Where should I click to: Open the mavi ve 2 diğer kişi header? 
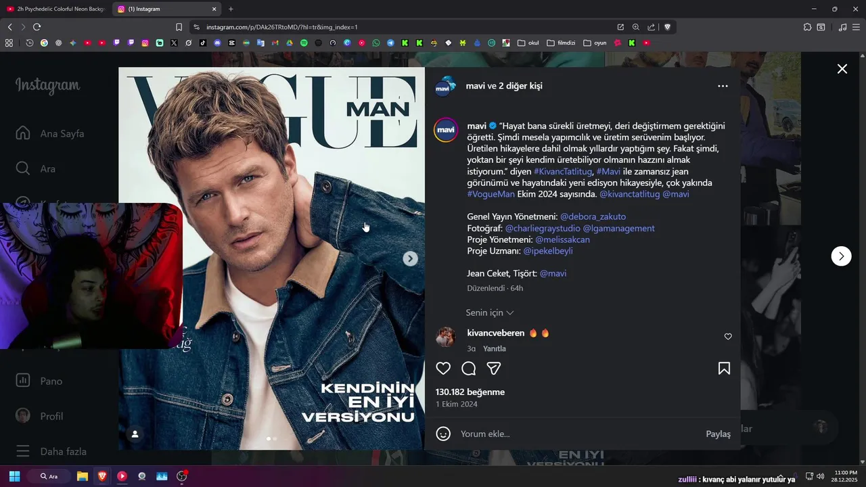tap(504, 86)
